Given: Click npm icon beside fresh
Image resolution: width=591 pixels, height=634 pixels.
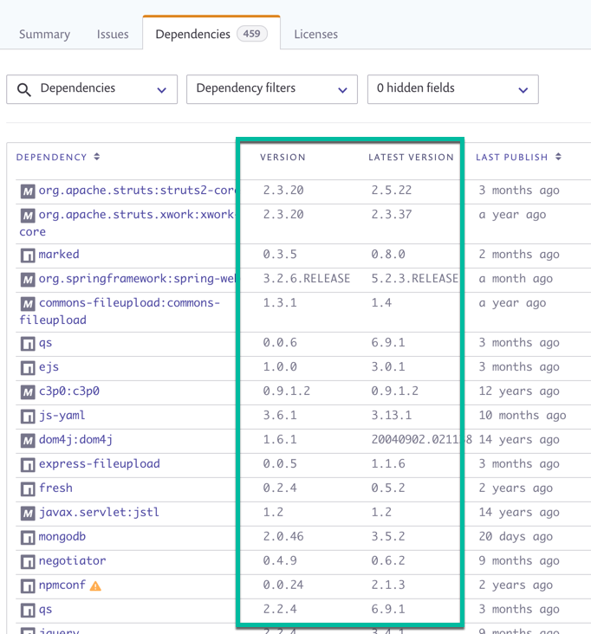Looking at the screenshot, I should pos(28,489).
